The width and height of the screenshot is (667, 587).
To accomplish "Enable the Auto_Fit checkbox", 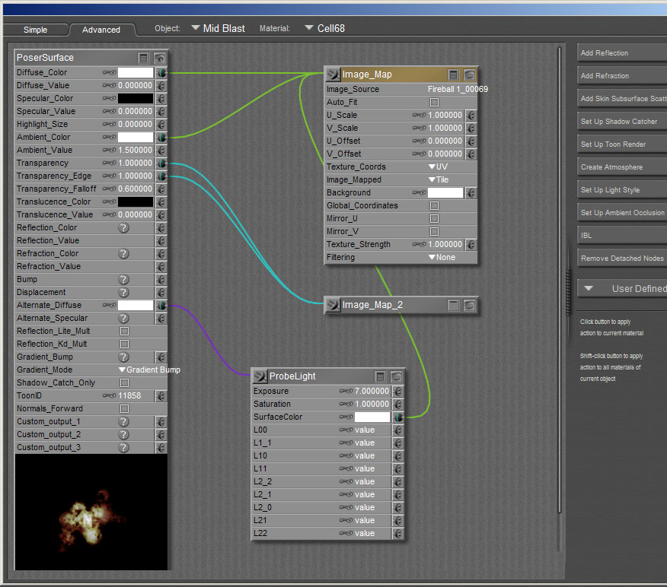I will 434,102.
